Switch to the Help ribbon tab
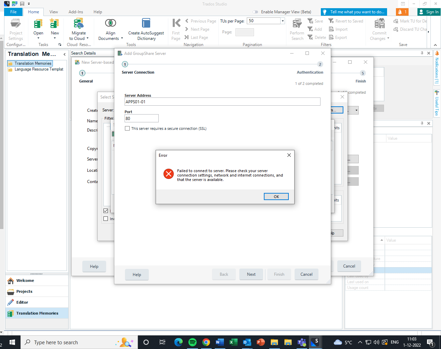The image size is (441, 349). [98, 12]
